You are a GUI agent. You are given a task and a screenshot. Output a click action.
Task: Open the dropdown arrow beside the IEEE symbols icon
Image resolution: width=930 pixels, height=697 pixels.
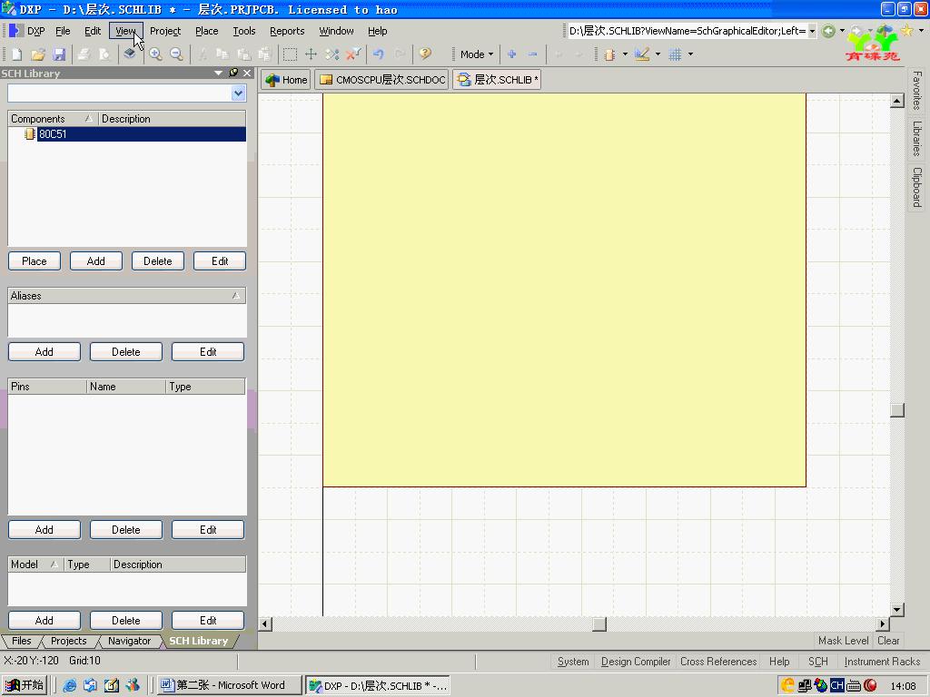pyautogui.click(x=625, y=54)
